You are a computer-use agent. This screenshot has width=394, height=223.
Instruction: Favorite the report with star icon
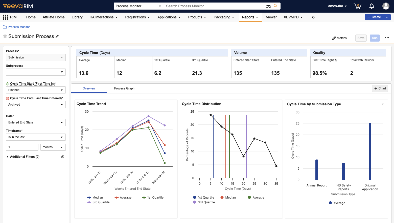pyautogui.click(x=5, y=36)
